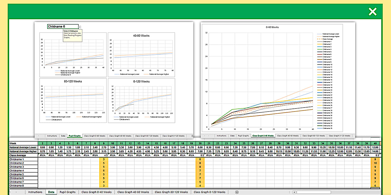Switch to the Pupil Graphs tab in bottom bar
This screenshot has width=391, height=195.
click(x=67, y=192)
